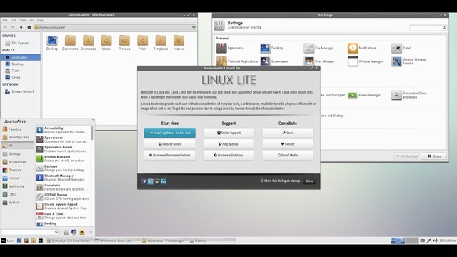
Task: Click the Facebook icon in Welcome dialog
Action: coord(144,181)
